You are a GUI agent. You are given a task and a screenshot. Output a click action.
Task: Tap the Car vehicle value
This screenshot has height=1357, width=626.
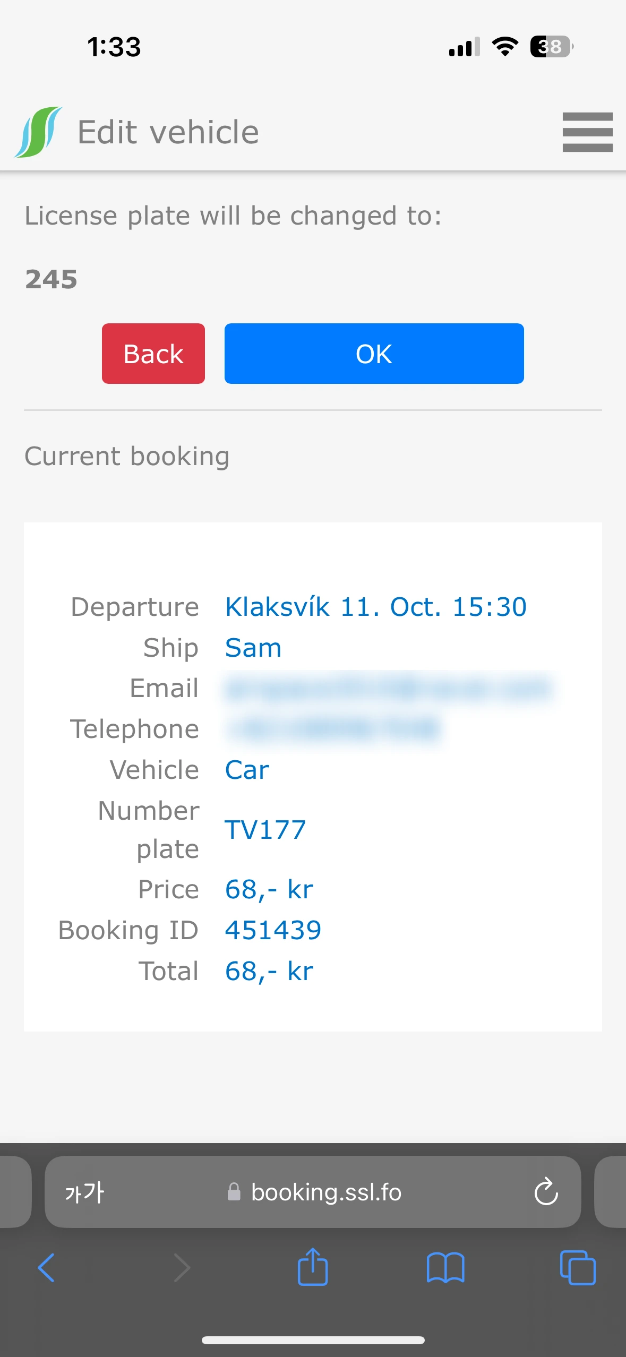(247, 770)
